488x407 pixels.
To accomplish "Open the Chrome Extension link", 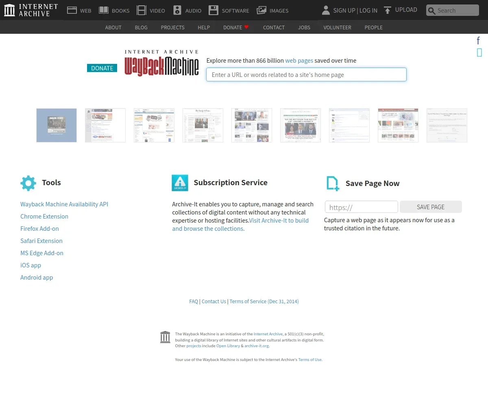I will point(44,217).
